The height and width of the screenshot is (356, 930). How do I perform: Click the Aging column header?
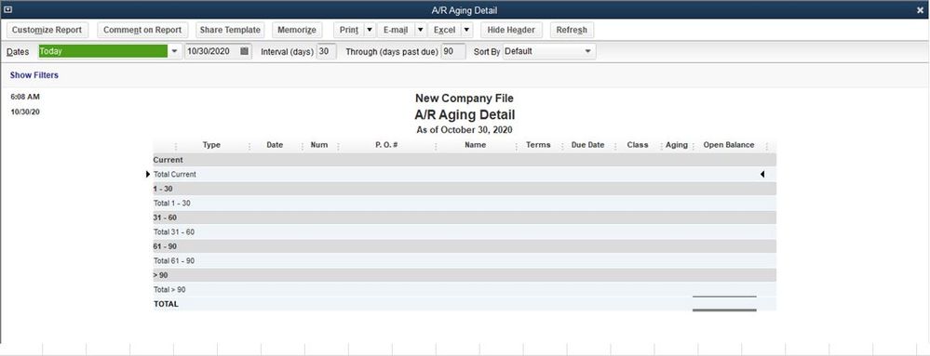click(677, 145)
